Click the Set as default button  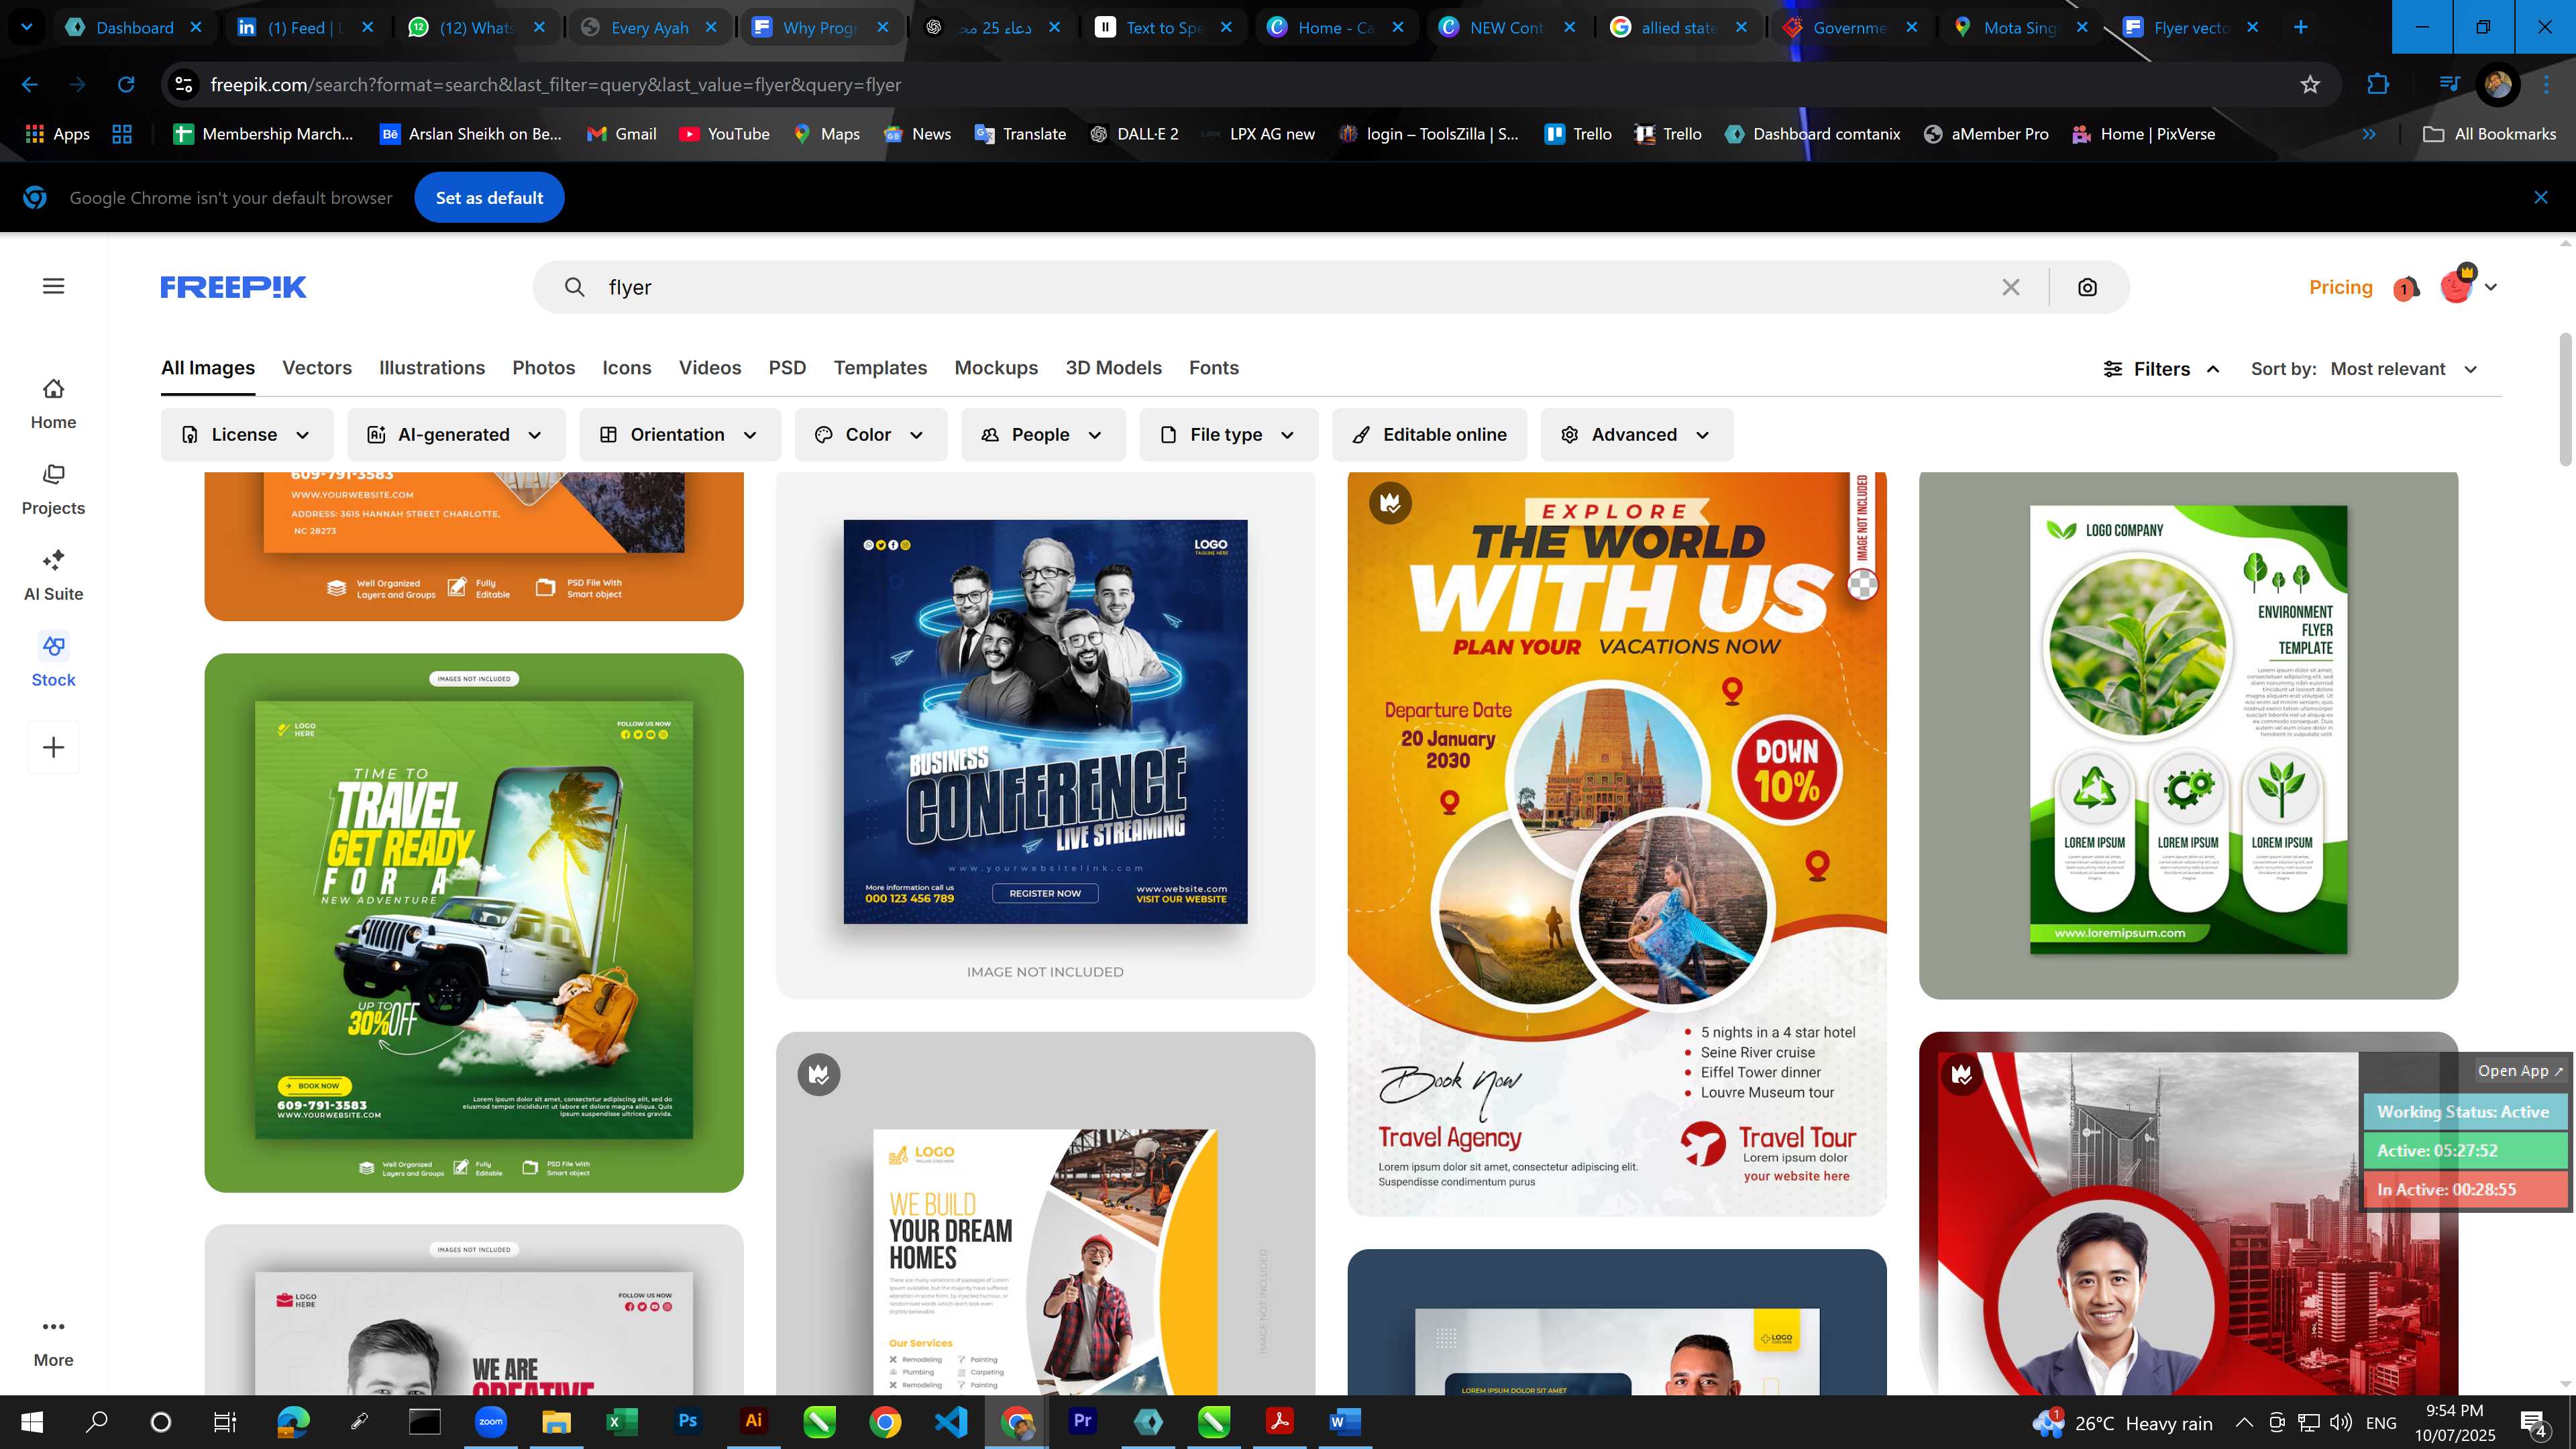(x=489, y=198)
